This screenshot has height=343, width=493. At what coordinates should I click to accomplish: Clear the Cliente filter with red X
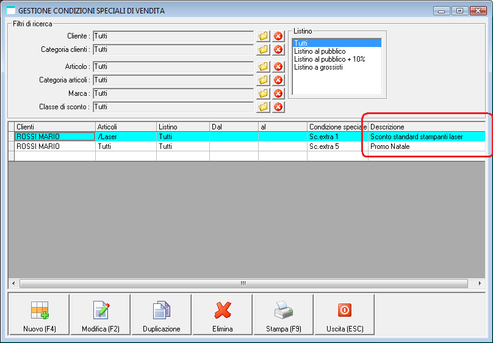278,36
